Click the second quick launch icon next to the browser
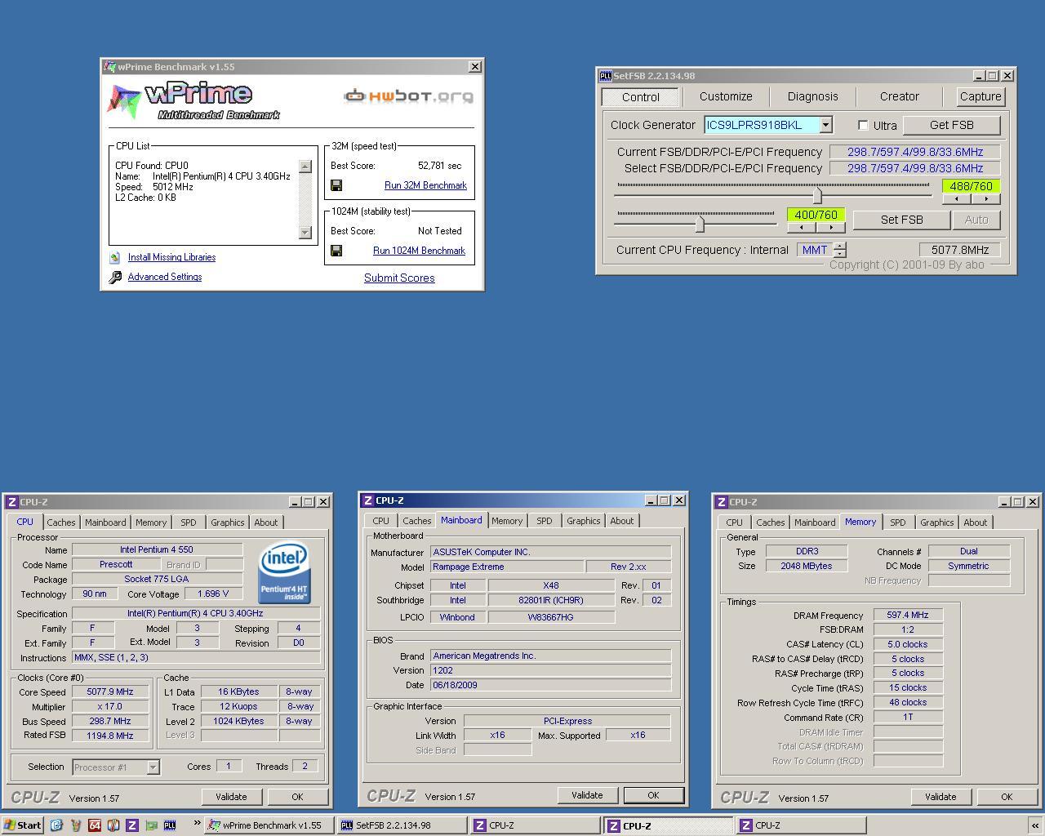Image resolution: width=1045 pixels, height=836 pixels. click(76, 825)
